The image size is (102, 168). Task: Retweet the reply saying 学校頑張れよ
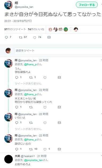(x=31, y=78)
